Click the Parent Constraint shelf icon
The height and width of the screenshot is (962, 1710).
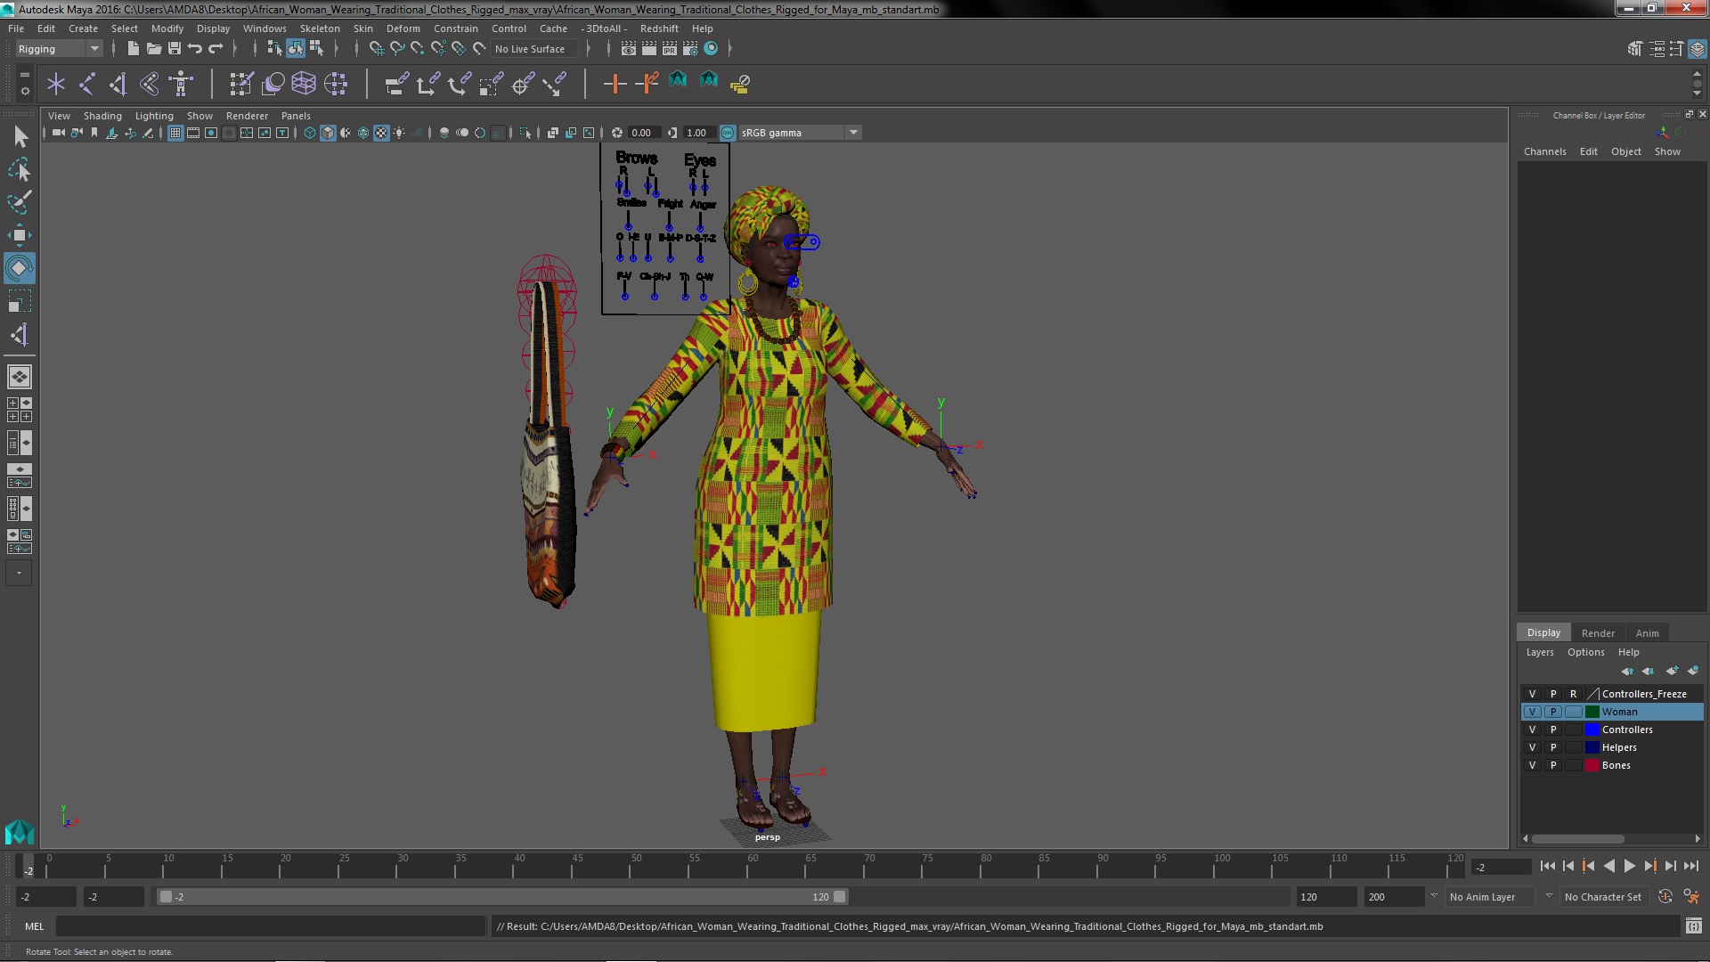[397, 84]
